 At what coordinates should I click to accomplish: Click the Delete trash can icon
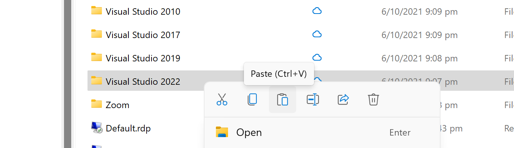(373, 99)
